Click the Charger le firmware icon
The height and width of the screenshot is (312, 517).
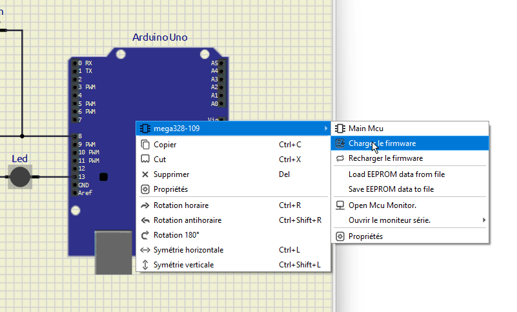click(340, 143)
